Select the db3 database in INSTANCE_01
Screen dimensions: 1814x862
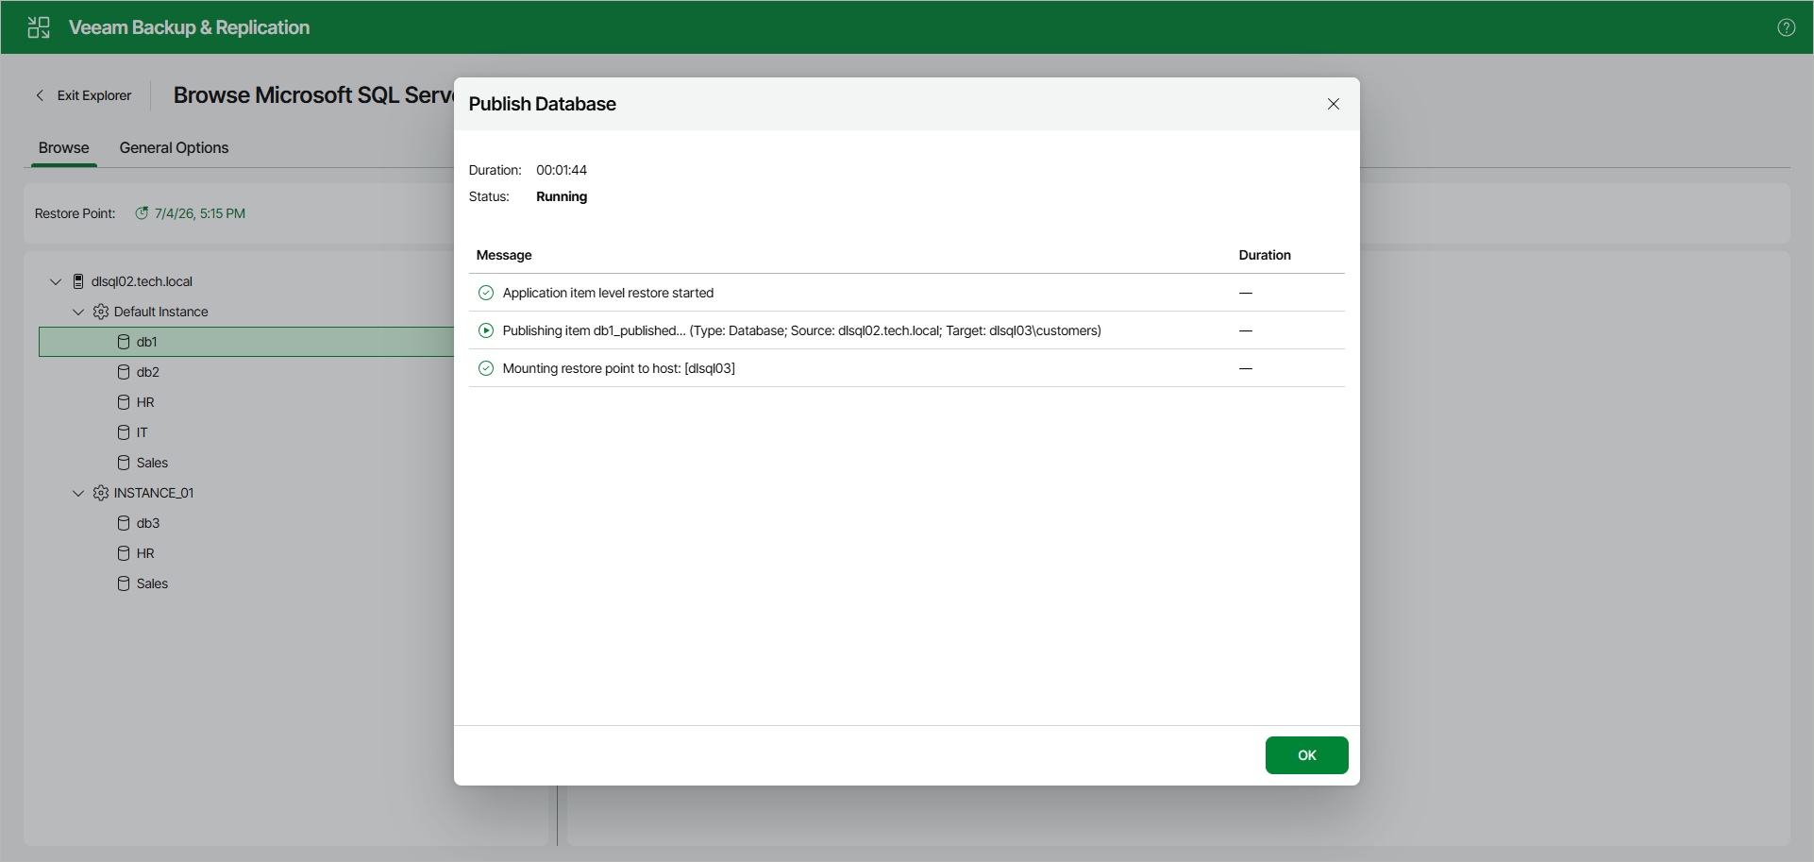[147, 523]
